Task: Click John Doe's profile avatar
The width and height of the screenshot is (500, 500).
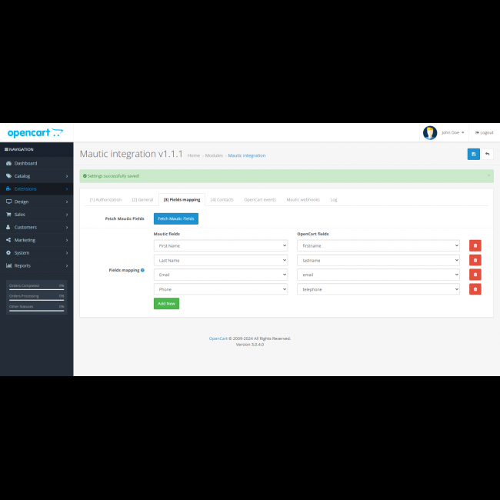Action: pyautogui.click(x=430, y=132)
